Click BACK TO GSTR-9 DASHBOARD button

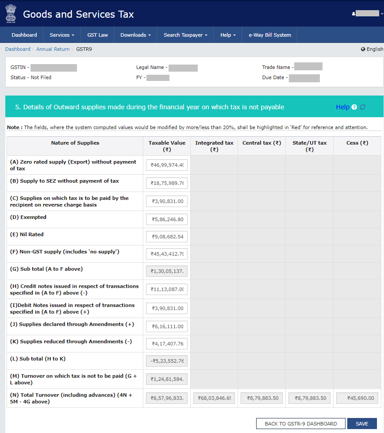(x=300, y=424)
